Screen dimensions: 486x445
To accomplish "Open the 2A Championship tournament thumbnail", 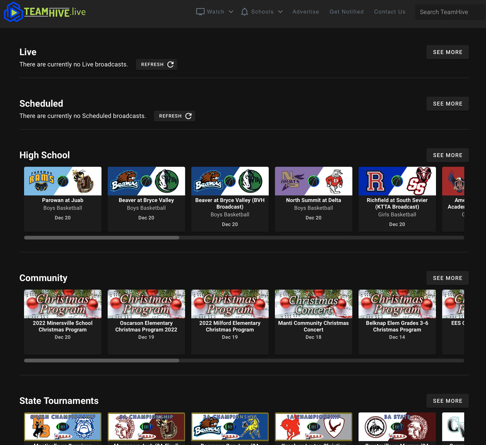I will (230, 427).
